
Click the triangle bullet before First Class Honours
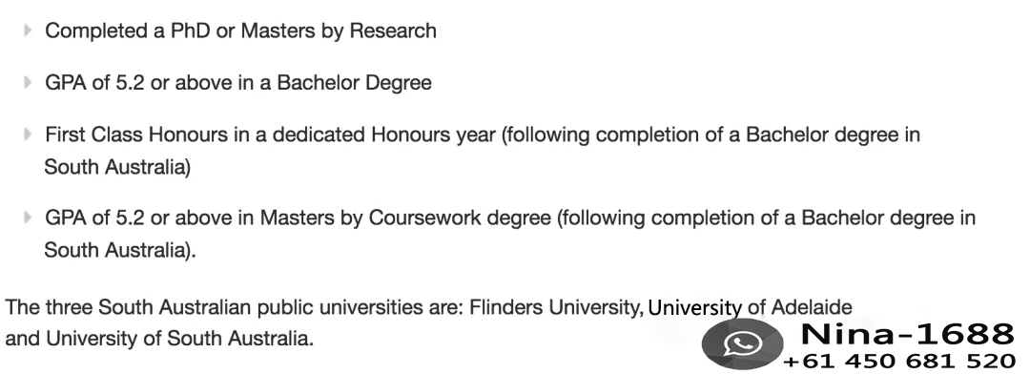pyautogui.click(x=28, y=135)
